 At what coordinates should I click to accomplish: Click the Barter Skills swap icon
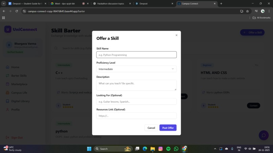[7, 76]
